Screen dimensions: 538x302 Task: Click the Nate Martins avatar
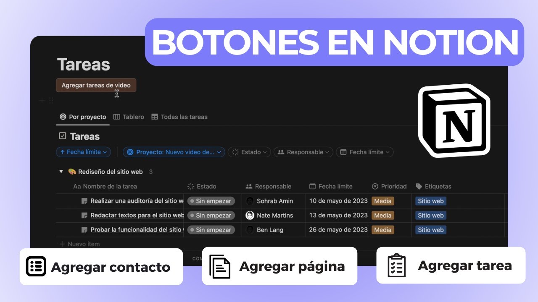click(250, 215)
